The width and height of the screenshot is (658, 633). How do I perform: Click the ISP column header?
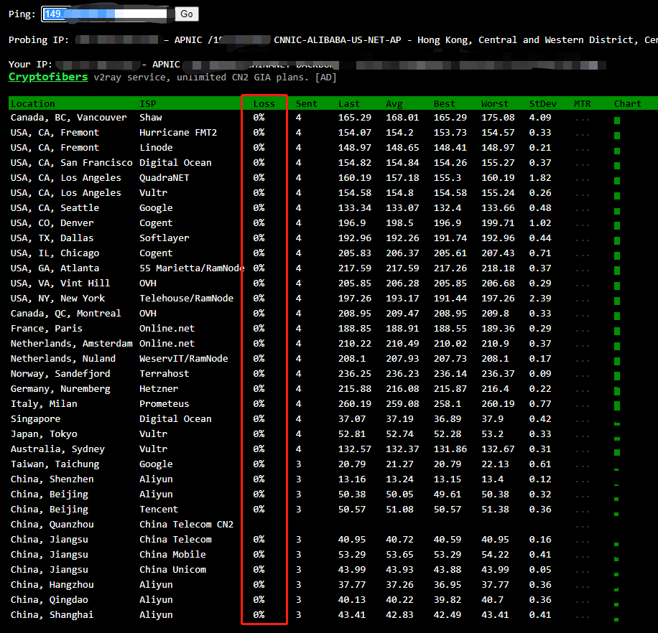pyautogui.click(x=147, y=104)
